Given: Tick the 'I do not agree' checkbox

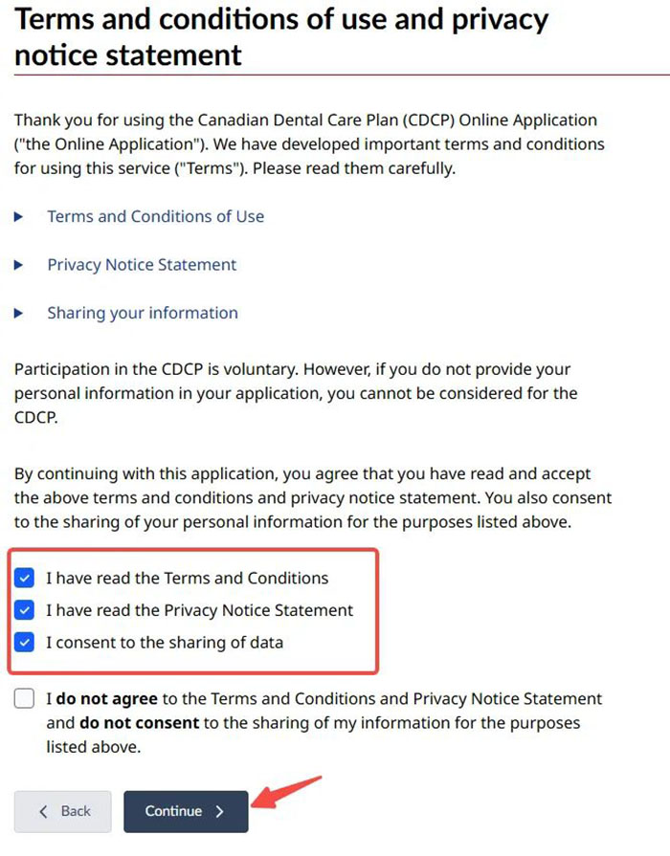Looking at the screenshot, I should point(26,699).
